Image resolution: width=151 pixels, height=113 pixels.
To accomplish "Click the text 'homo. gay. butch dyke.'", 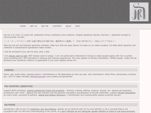I will coord(15,74).
